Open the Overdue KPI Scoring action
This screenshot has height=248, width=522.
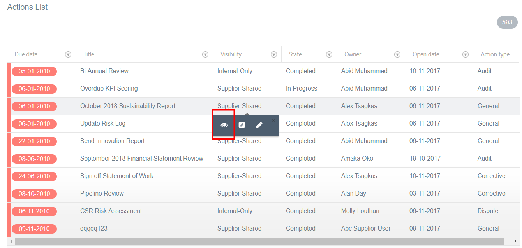[x=109, y=88]
